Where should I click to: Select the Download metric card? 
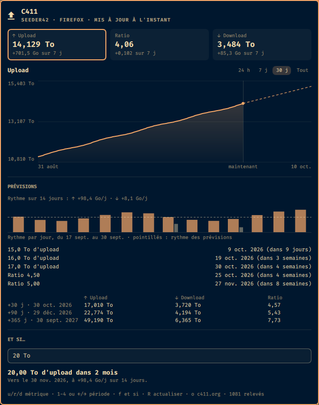pyautogui.click(x=262, y=45)
